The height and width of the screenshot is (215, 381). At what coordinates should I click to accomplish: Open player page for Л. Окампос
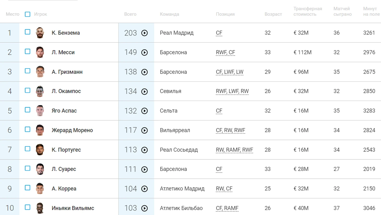66,91
